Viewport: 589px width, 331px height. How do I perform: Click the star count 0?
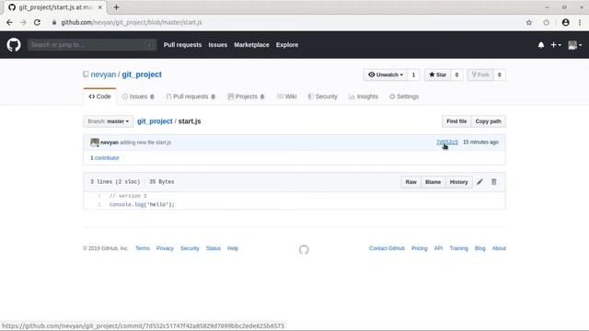[x=456, y=74]
